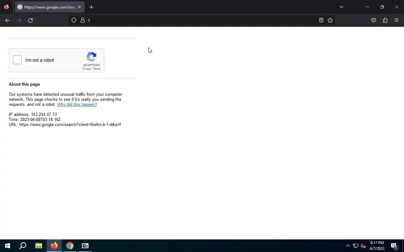The image size is (404, 252).
Task: Click the URL line with firefox-b-1-d
Action: (x=65, y=124)
